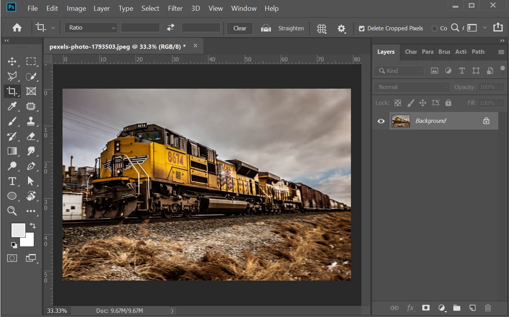Select the Path Selection tool
Screen dimensions: 509x317
pos(31,181)
